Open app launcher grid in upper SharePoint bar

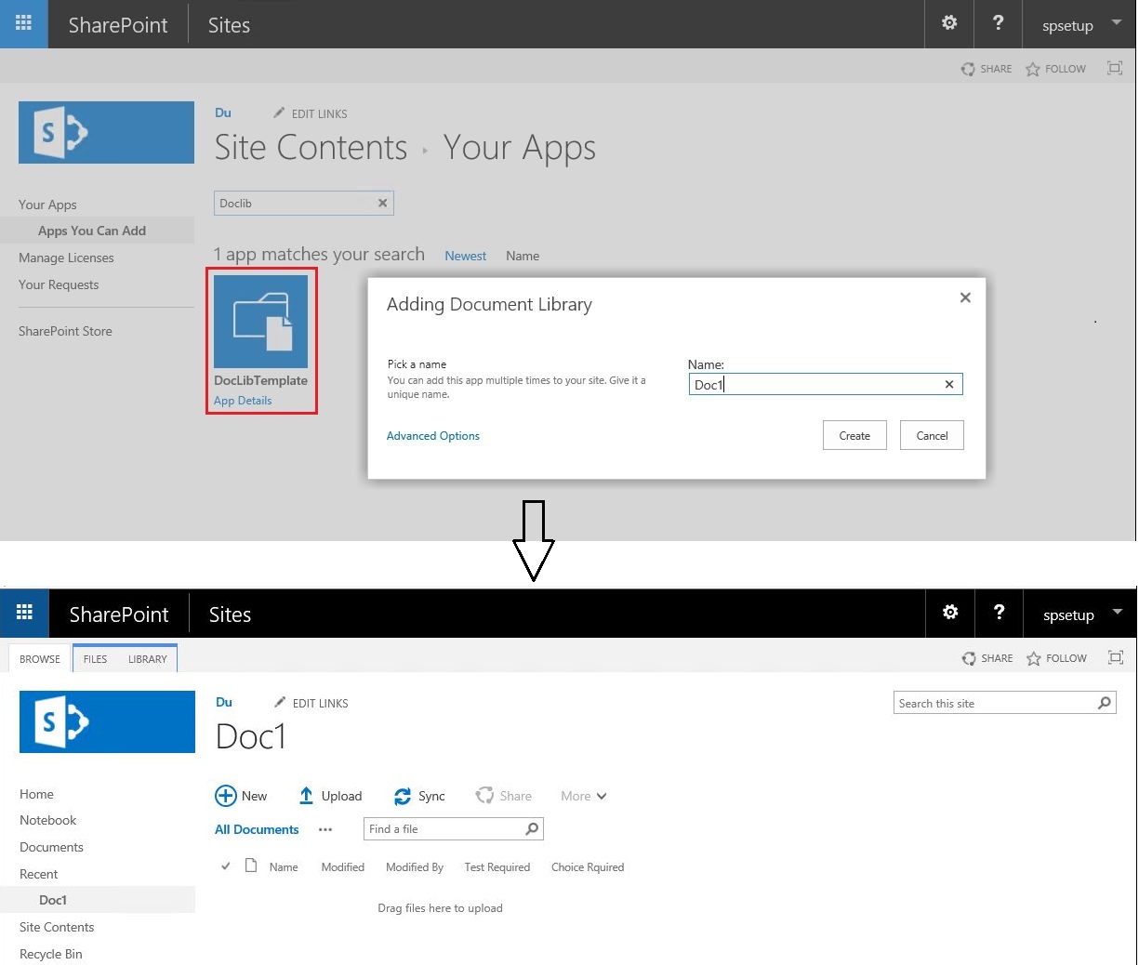click(x=23, y=23)
